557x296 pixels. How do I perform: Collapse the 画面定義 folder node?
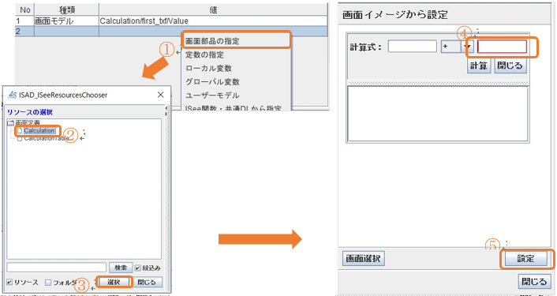[11, 123]
